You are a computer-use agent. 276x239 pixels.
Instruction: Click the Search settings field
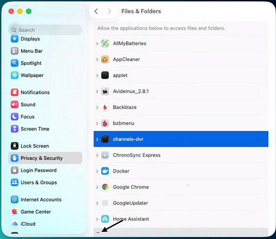pos(45,30)
